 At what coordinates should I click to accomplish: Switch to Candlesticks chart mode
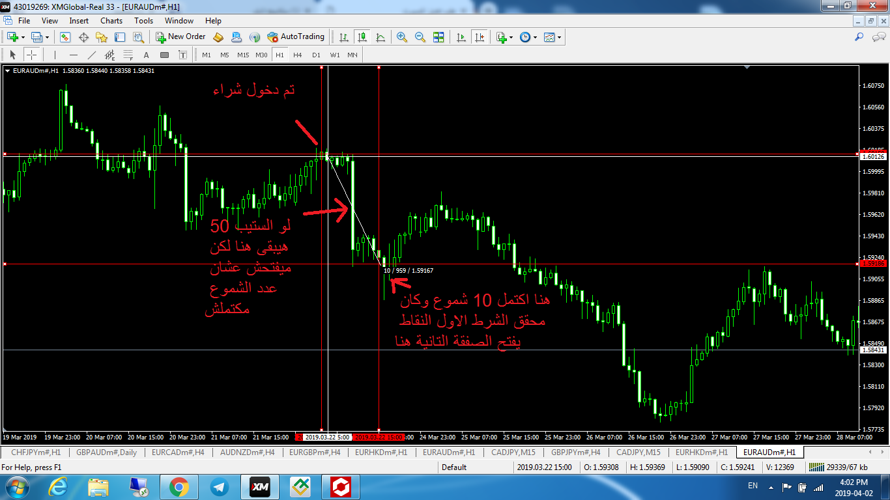click(362, 37)
